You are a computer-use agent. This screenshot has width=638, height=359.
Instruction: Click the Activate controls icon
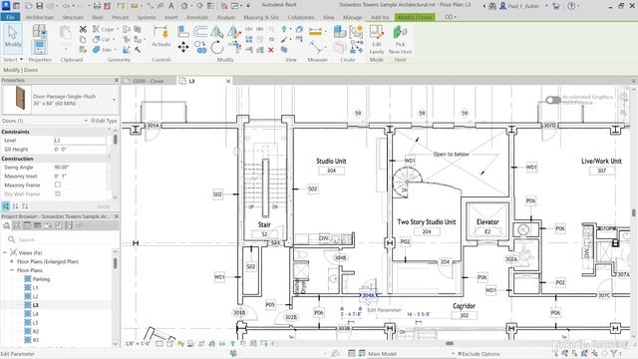tap(161, 36)
